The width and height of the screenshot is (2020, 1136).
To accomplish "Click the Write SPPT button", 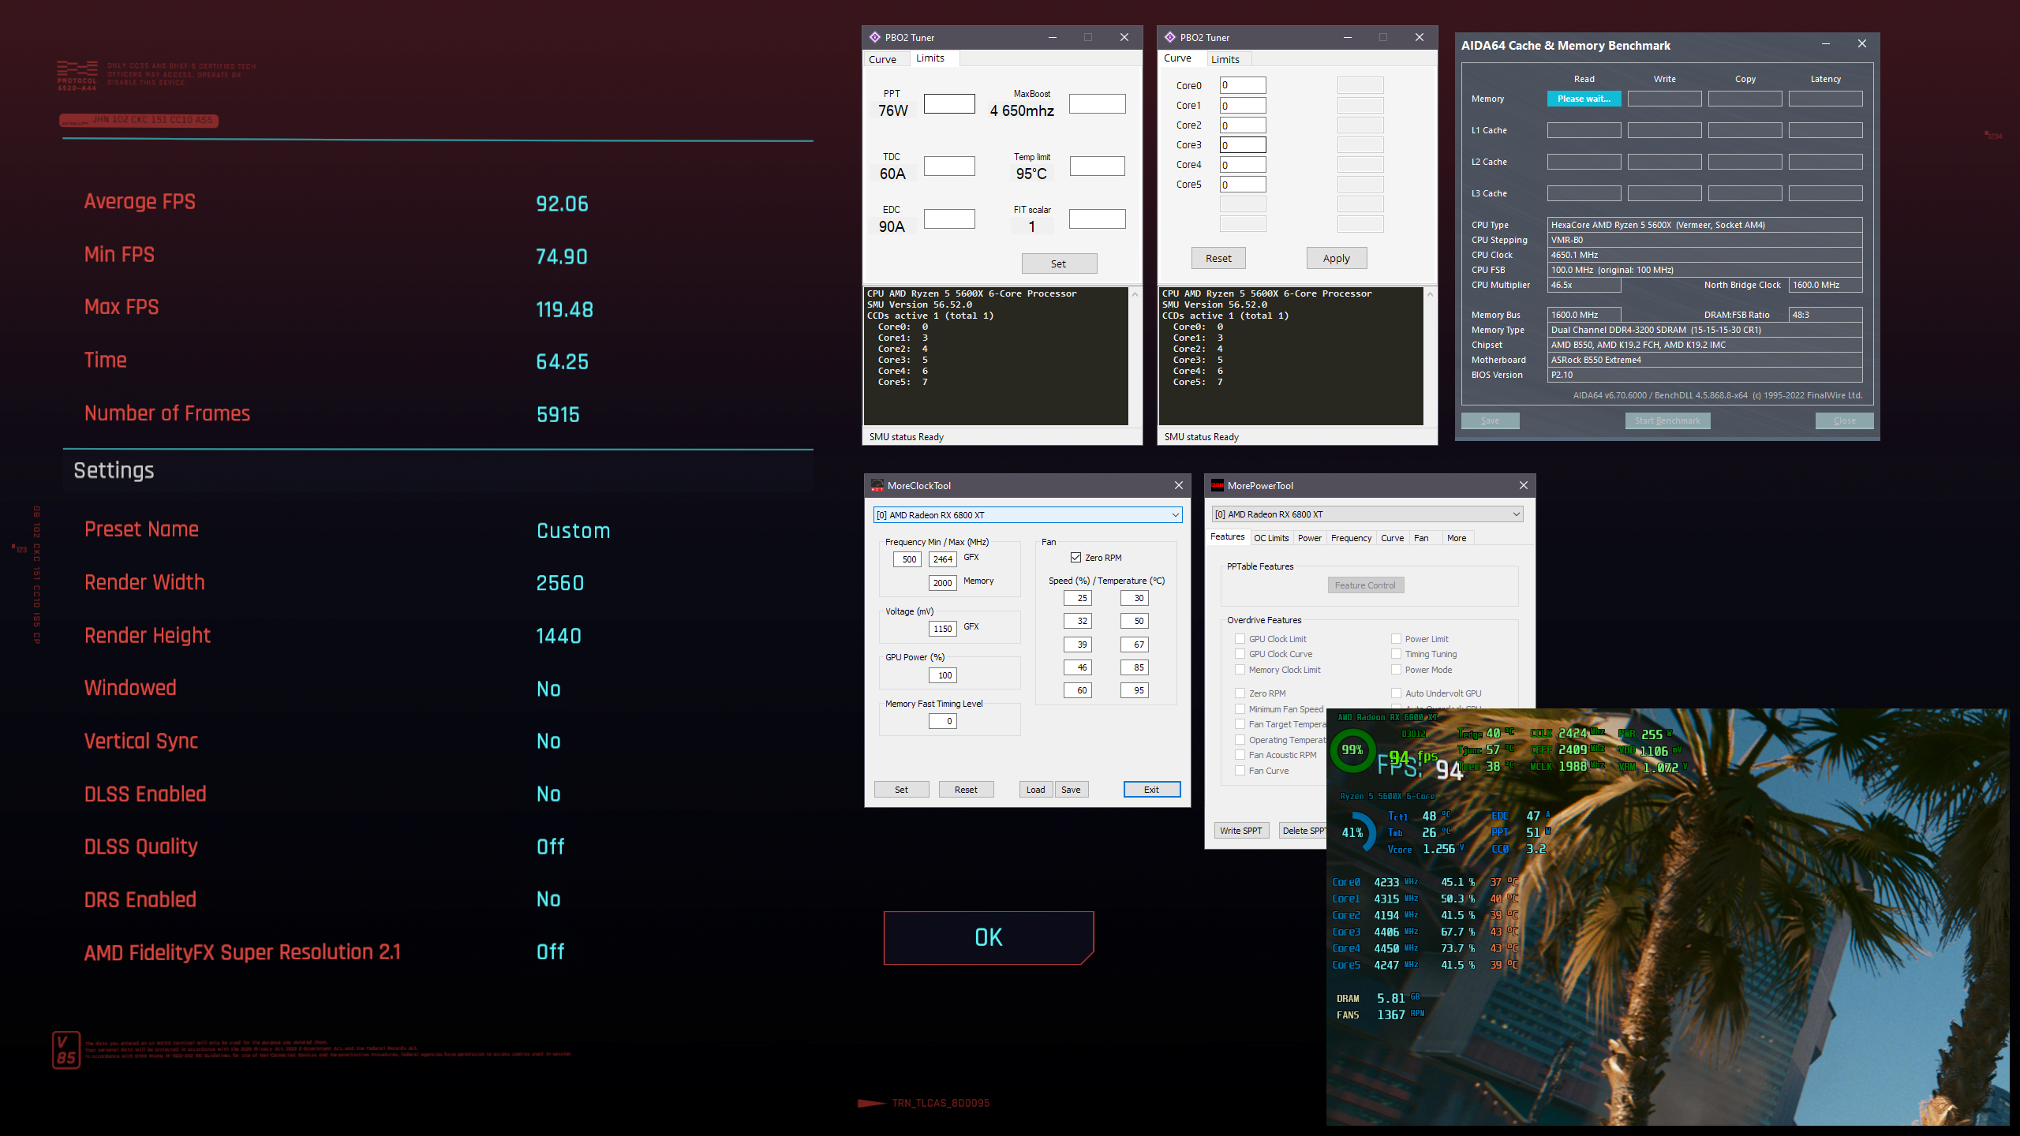I will pyautogui.click(x=1240, y=831).
